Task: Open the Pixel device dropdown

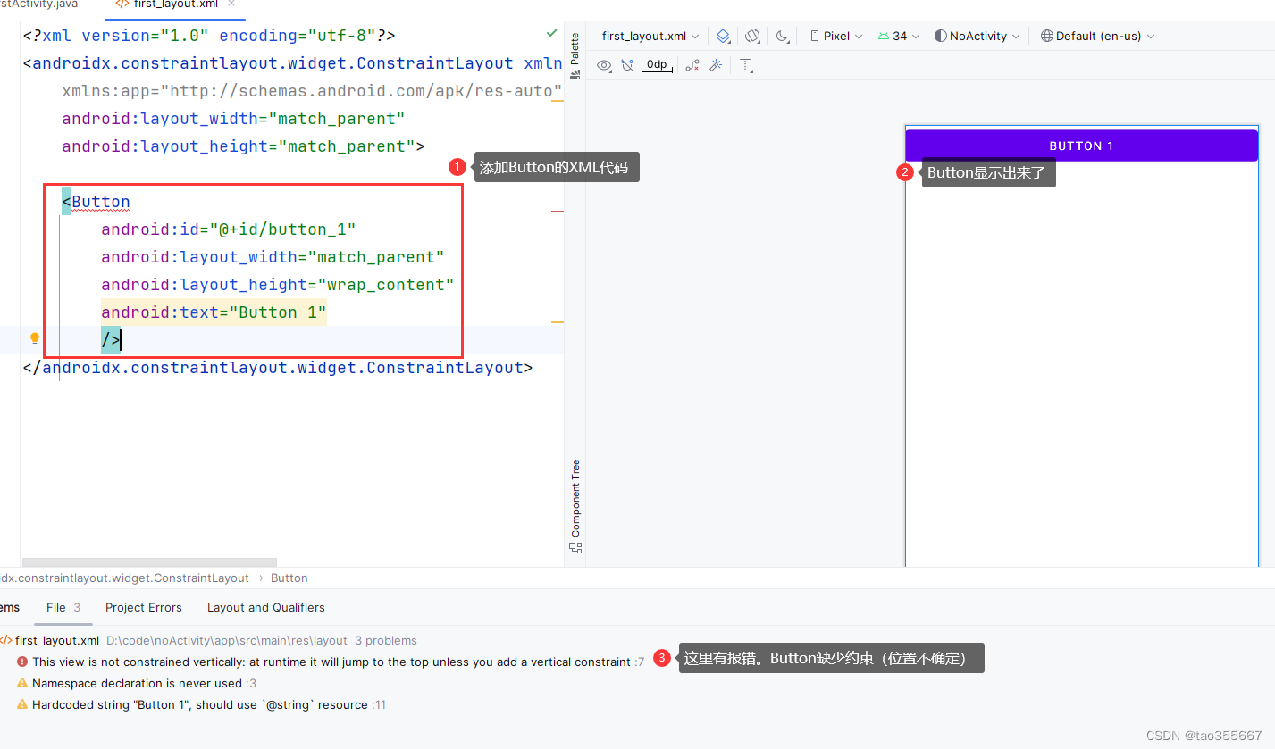Action: 836,37
